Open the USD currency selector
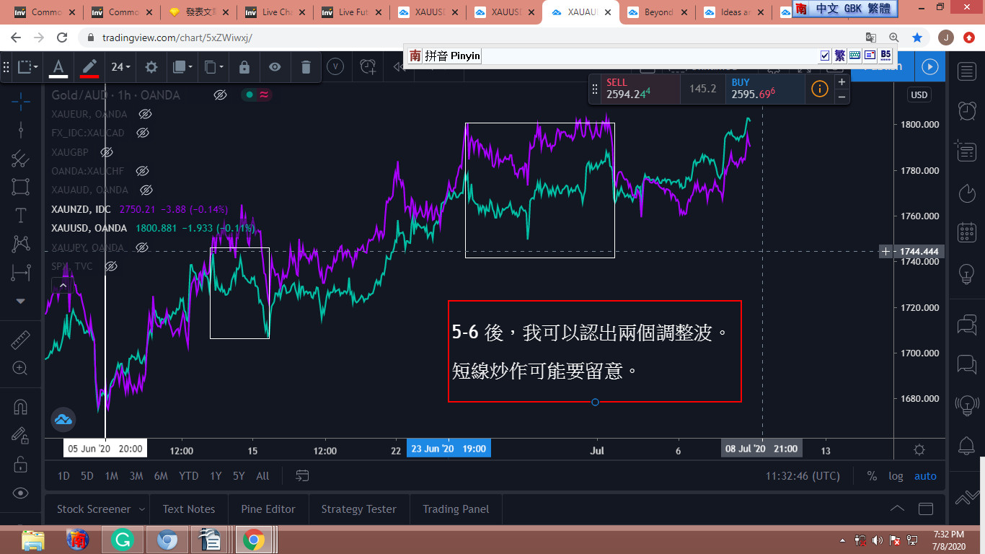This screenshot has height=554, width=985. 919,95
